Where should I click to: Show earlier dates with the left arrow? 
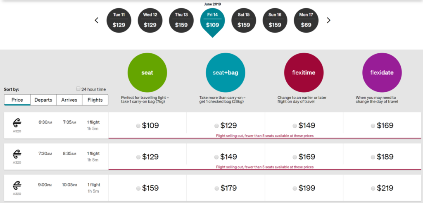coord(97,20)
